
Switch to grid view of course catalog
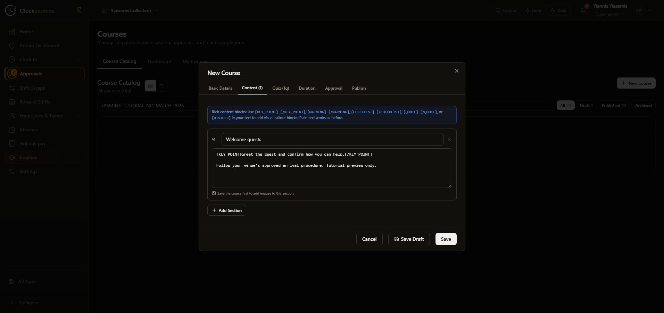click(150, 86)
